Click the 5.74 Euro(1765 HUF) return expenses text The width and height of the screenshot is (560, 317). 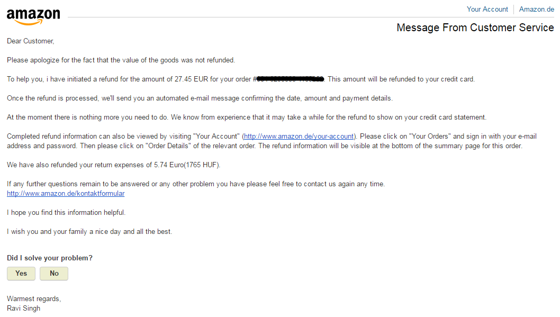[187, 165]
